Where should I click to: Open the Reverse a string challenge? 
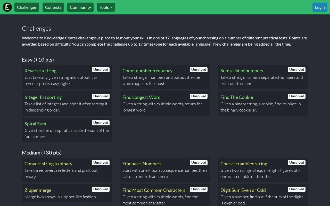pyautogui.click(x=40, y=71)
